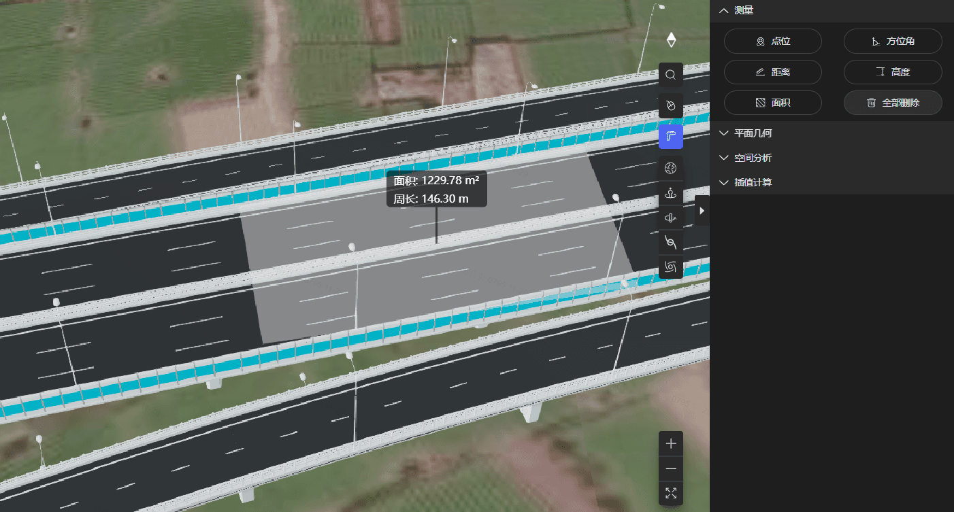Viewport: 954px width, 512px height.
Task: Click the orbit rotation icon
Action: (671, 218)
